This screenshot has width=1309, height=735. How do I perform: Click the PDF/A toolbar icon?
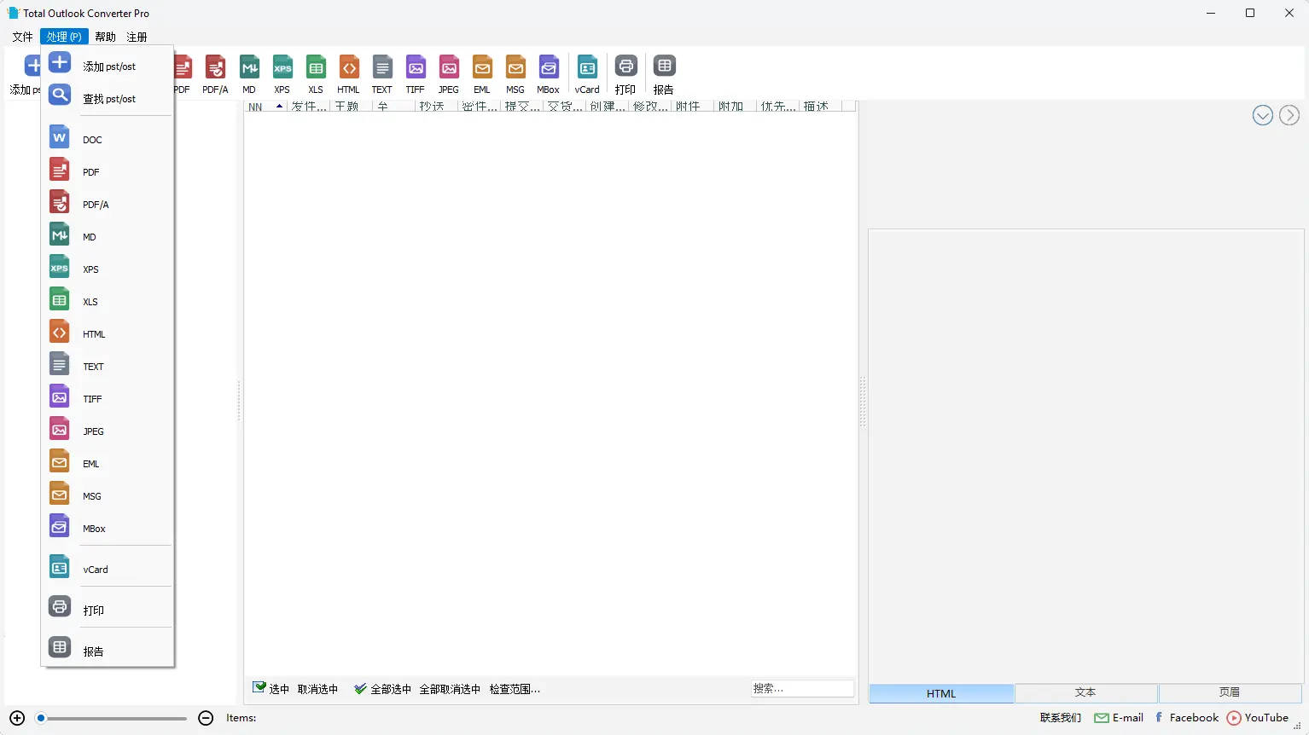[215, 74]
